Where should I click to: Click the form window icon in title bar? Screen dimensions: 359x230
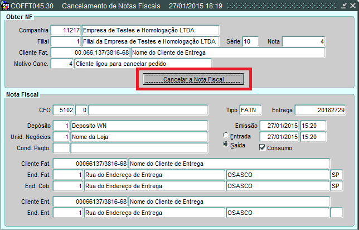[x=6, y=6]
